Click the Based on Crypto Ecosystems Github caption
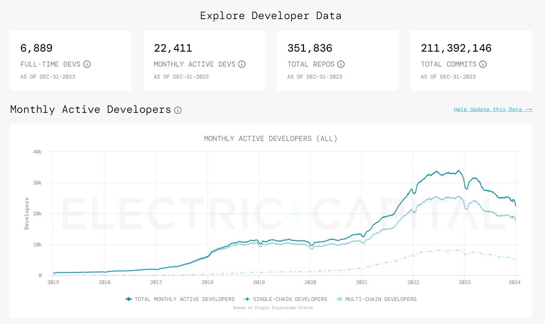545x324 pixels. pos(272,308)
